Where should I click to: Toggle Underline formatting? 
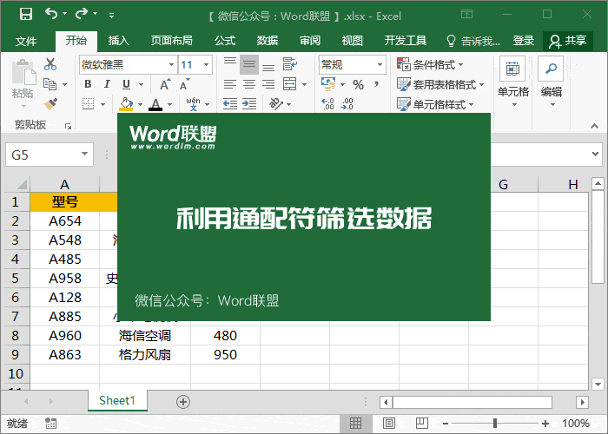coord(127,84)
